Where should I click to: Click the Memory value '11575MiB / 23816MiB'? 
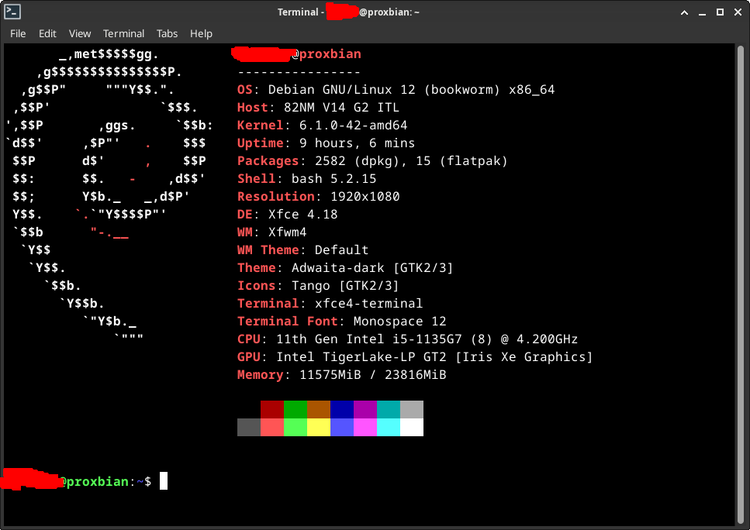coord(372,375)
